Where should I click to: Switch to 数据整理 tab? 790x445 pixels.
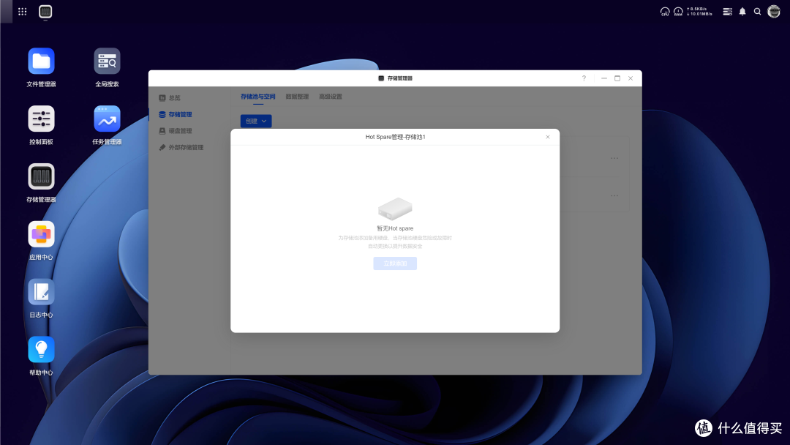coord(297,97)
